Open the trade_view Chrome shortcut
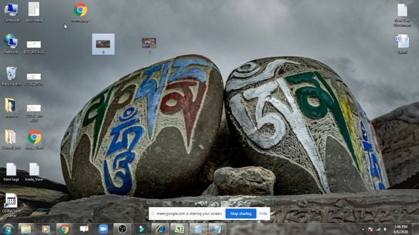 click(34, 139)
